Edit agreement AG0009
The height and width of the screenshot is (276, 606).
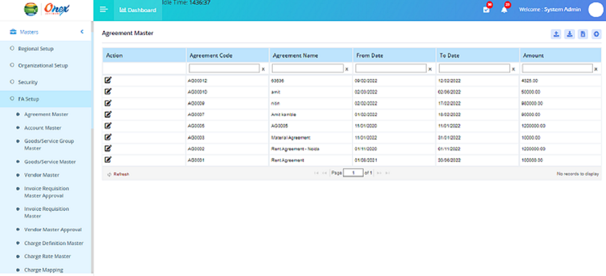[x=108, y=103]
